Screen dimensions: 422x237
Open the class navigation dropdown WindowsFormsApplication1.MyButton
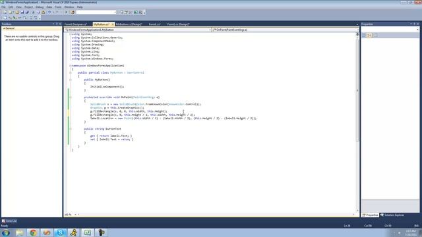(210, 30)
